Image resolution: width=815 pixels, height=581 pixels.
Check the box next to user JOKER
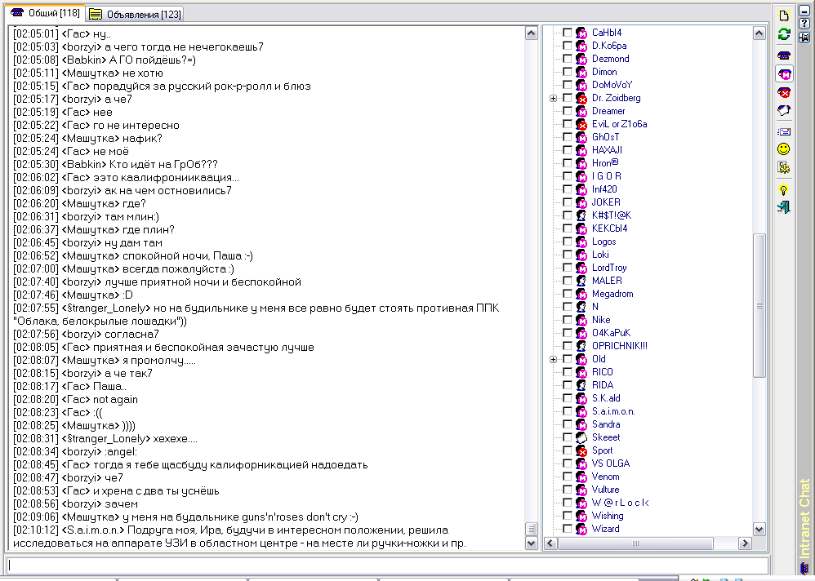[x=568, y=202]
